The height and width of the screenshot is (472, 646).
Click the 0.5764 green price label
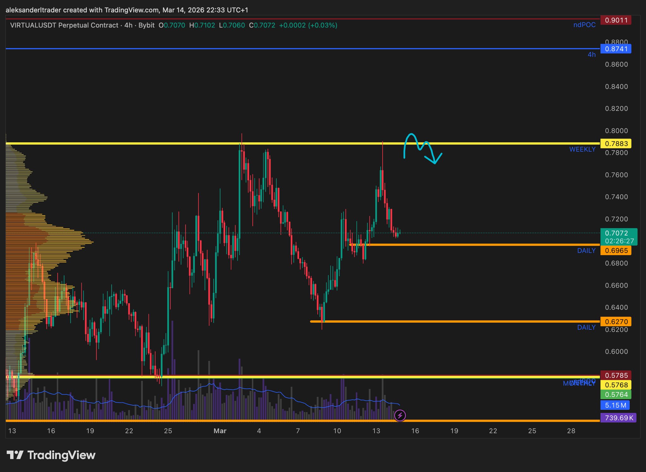point(616,395)
